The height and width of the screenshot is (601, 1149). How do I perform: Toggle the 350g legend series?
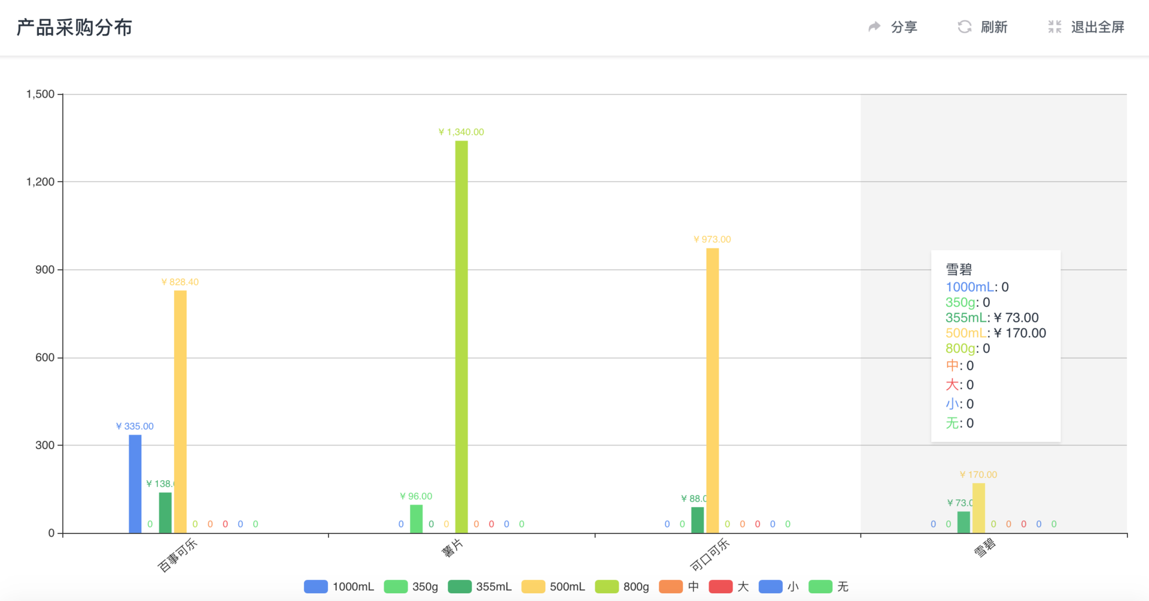click(411, 587)
